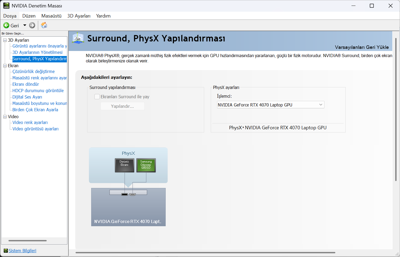Click the PhysX status line below dropdown
The image size is (400, 257).
278,128
